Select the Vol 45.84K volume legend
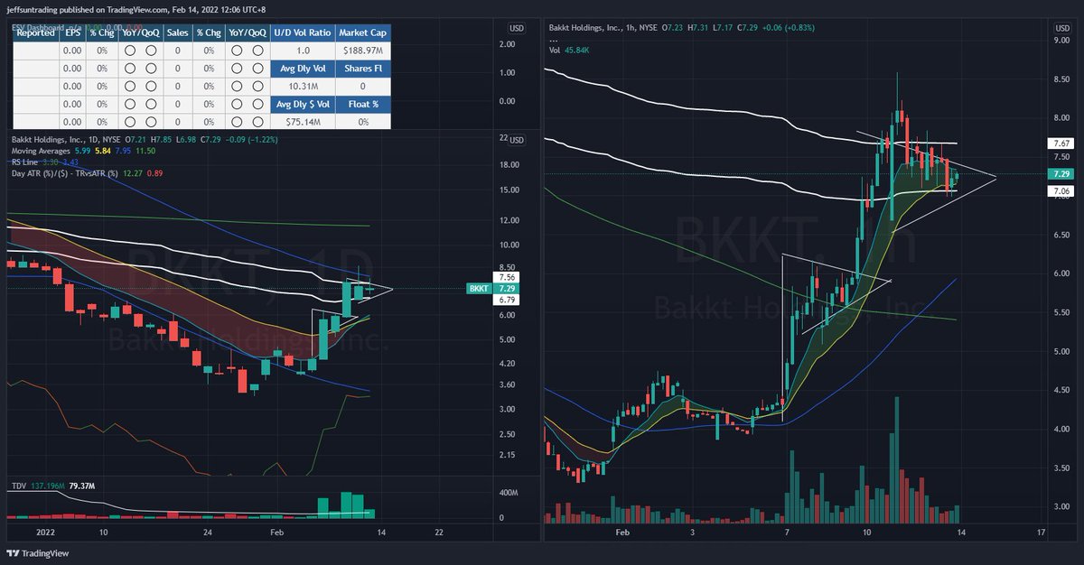 click(569, 50)
